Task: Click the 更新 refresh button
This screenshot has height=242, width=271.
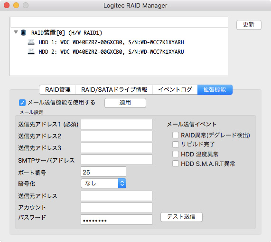Action: pyautogui.click(x=249, y=25)
